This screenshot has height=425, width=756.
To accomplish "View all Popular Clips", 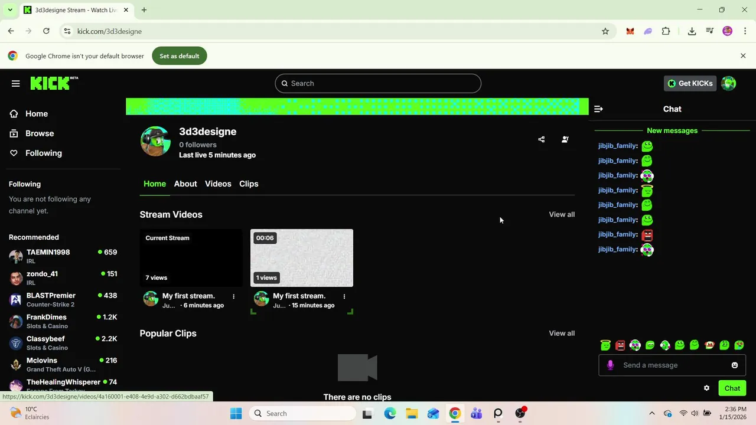I will click(562, 333).
